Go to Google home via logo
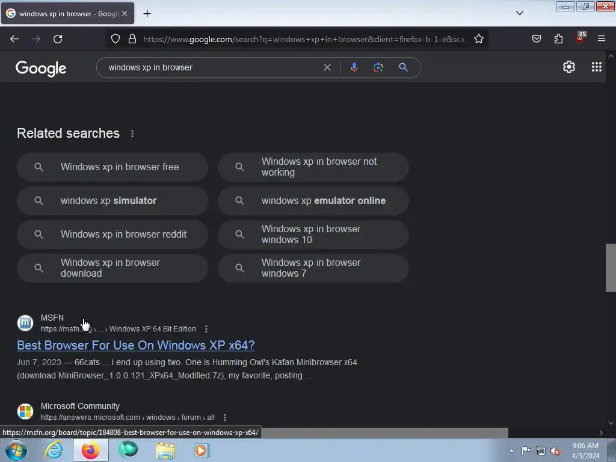The image size is (616, 462). coord(41,69)
